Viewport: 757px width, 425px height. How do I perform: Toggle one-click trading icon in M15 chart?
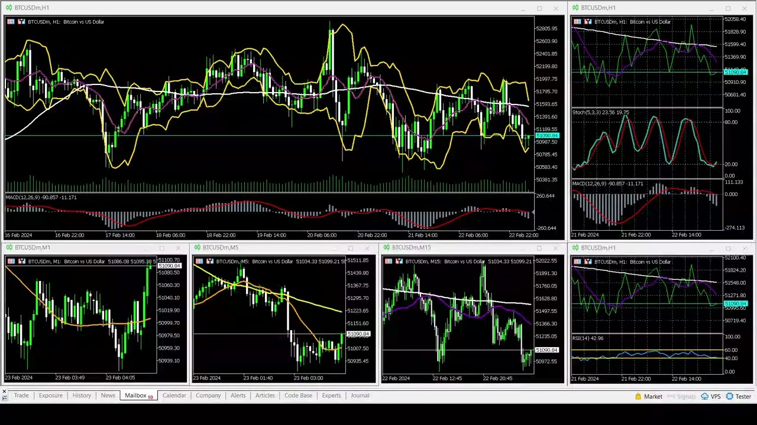click(399, 261)
